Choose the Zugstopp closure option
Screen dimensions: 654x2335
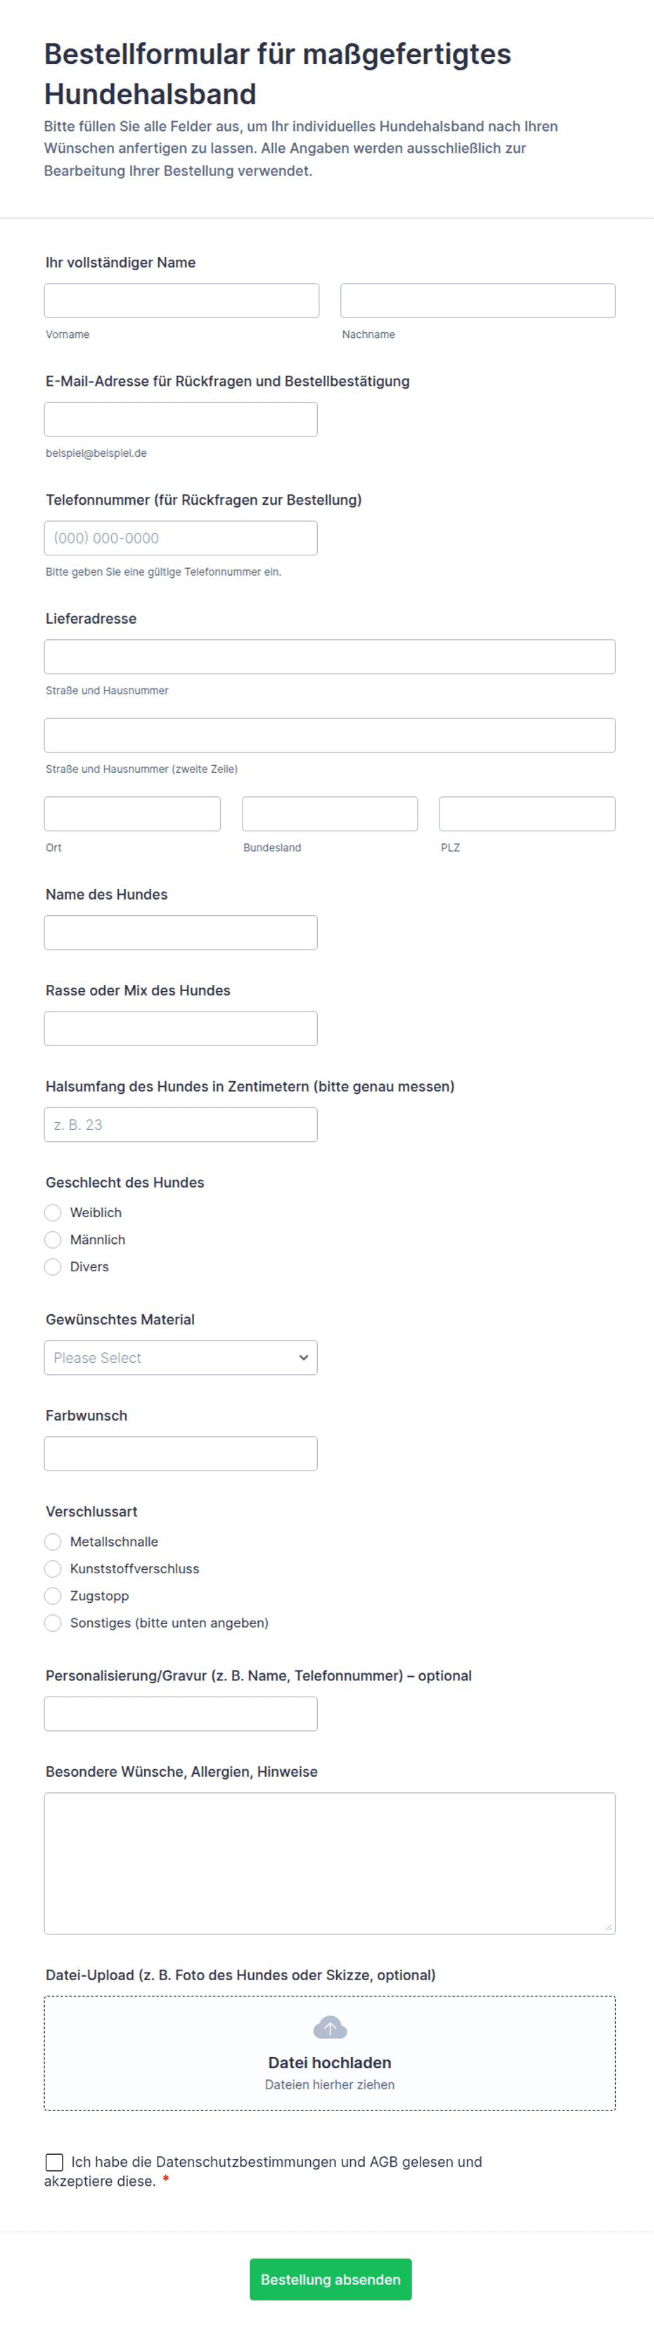[x=53, y=1595]
